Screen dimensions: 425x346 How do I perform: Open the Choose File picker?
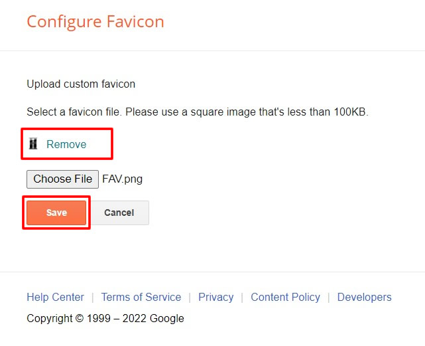[62, 179]
